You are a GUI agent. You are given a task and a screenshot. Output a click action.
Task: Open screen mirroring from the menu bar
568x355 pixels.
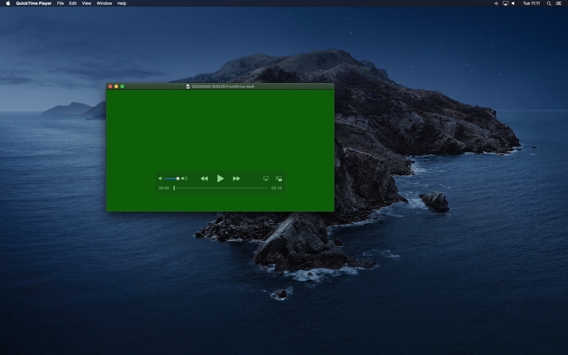point(505,3)
